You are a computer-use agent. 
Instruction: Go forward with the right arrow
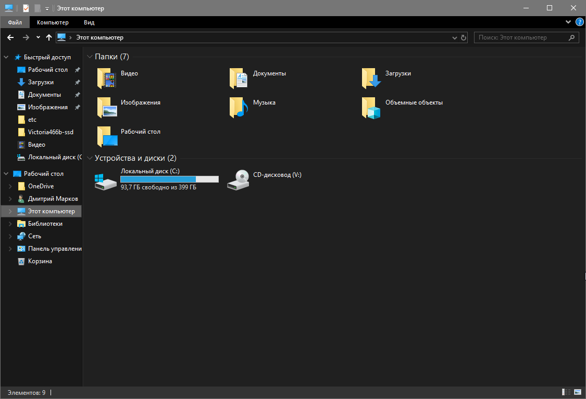click(x=26, y=37)
